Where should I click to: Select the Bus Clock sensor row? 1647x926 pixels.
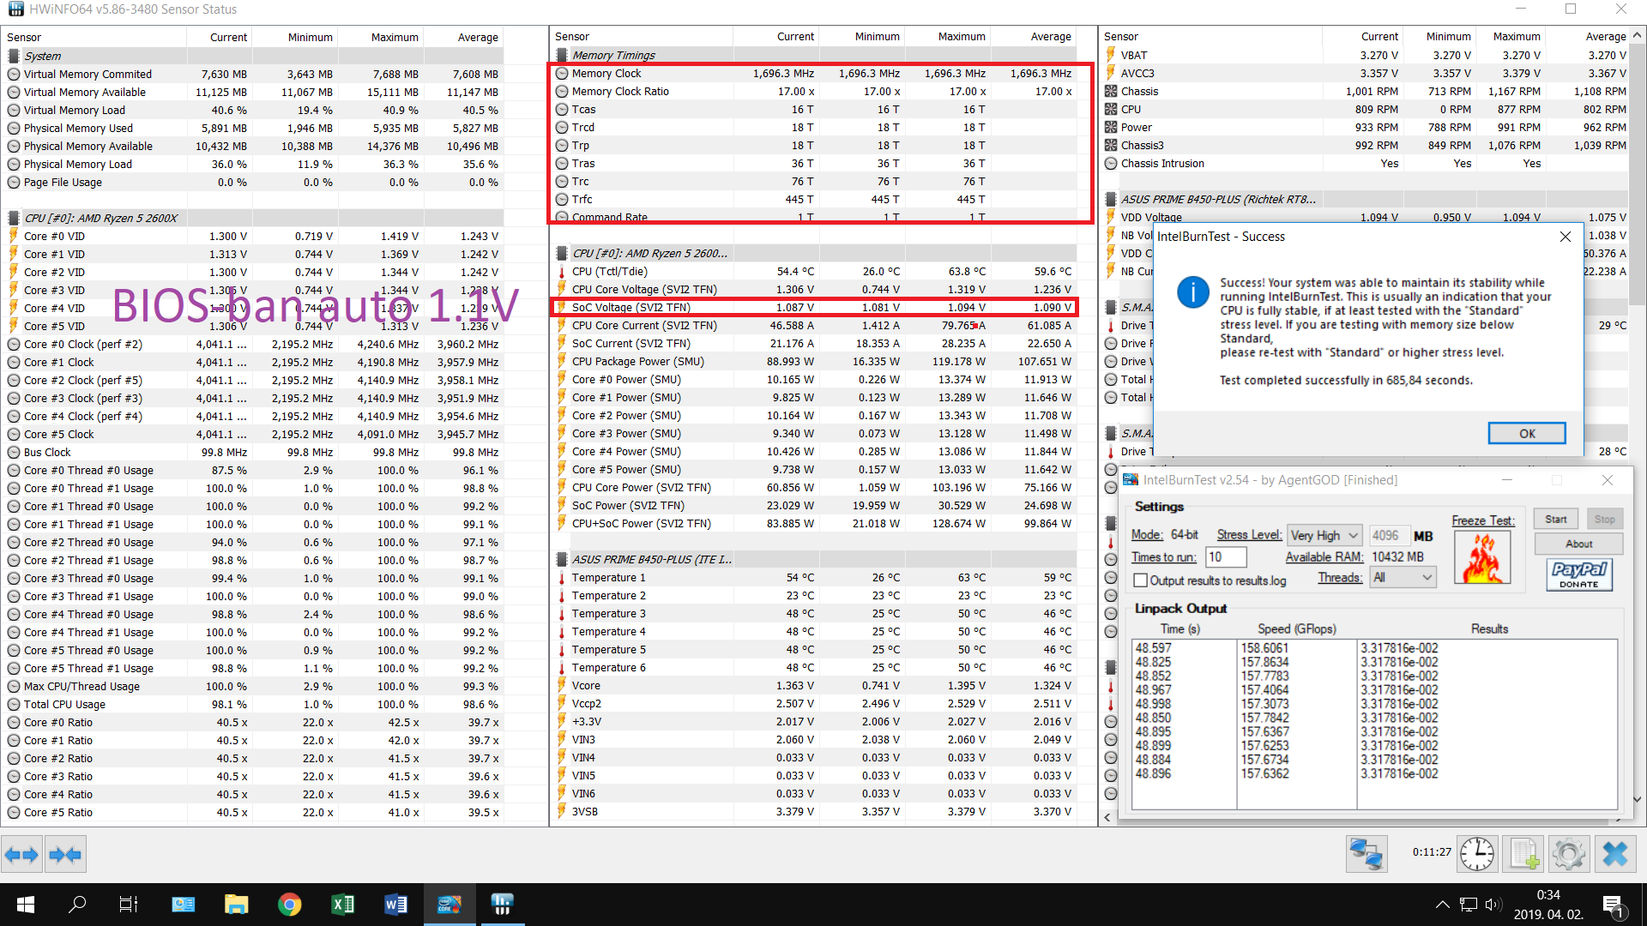pos(255,452)
